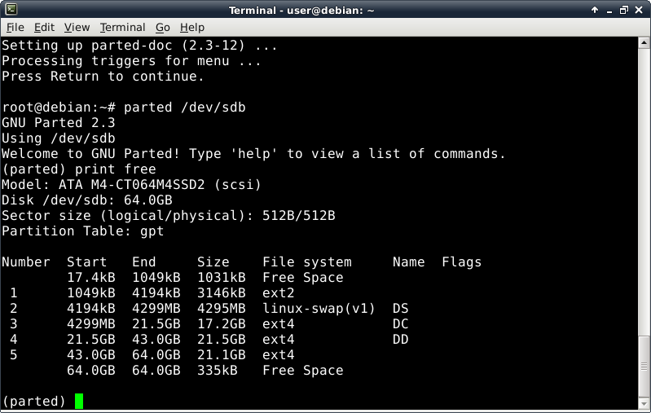Expand the View menu

pyautogui.click(x=77, y=28)
